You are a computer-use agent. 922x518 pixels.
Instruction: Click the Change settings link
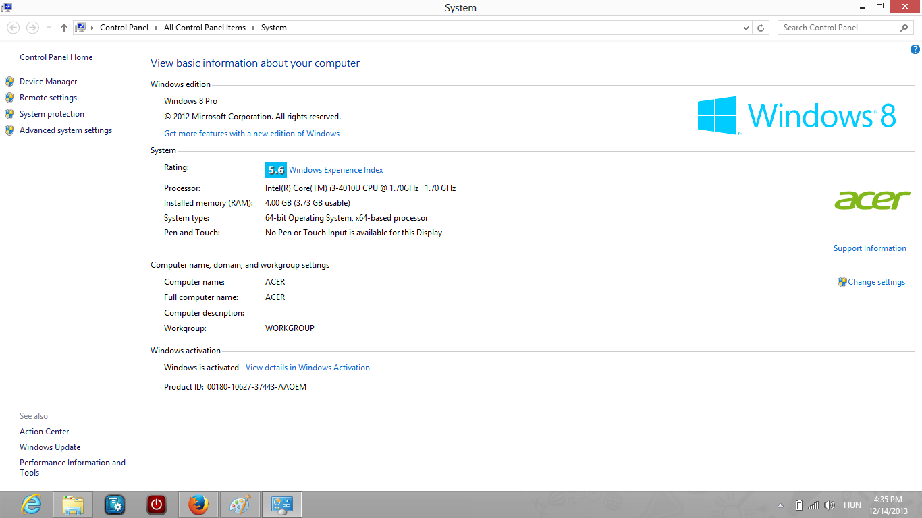(876, 282)
